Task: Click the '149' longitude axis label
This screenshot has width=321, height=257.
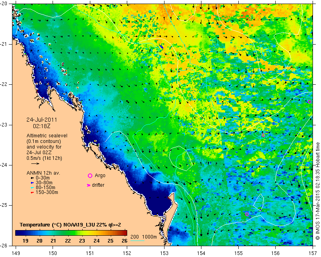Action: point(16,253)
